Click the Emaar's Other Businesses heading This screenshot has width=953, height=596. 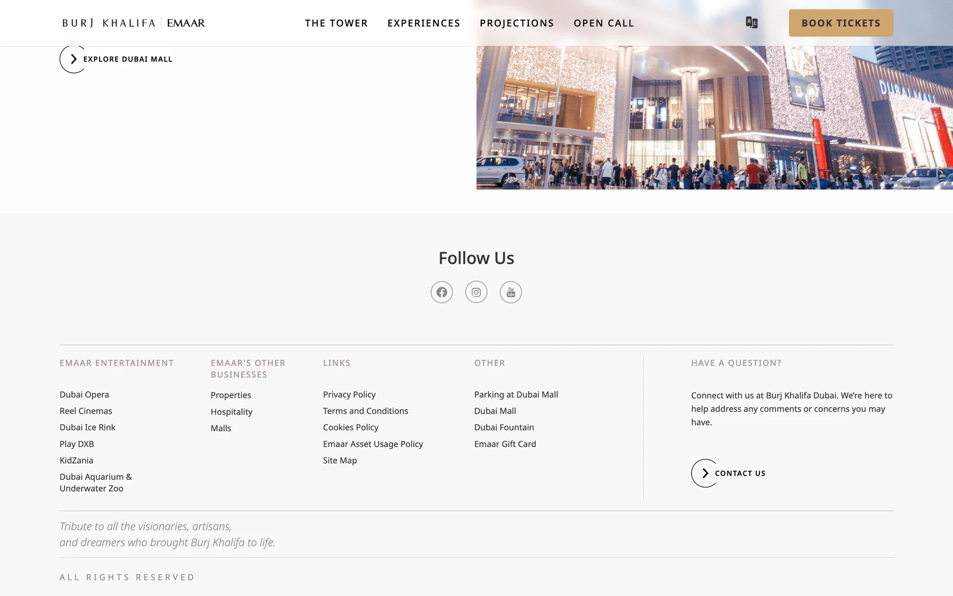[248, 369]
